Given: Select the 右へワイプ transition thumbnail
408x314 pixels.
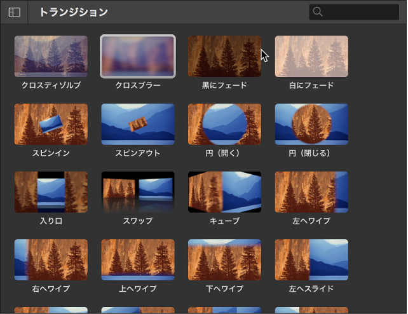Looking at the screenshot, I should 51,259.
